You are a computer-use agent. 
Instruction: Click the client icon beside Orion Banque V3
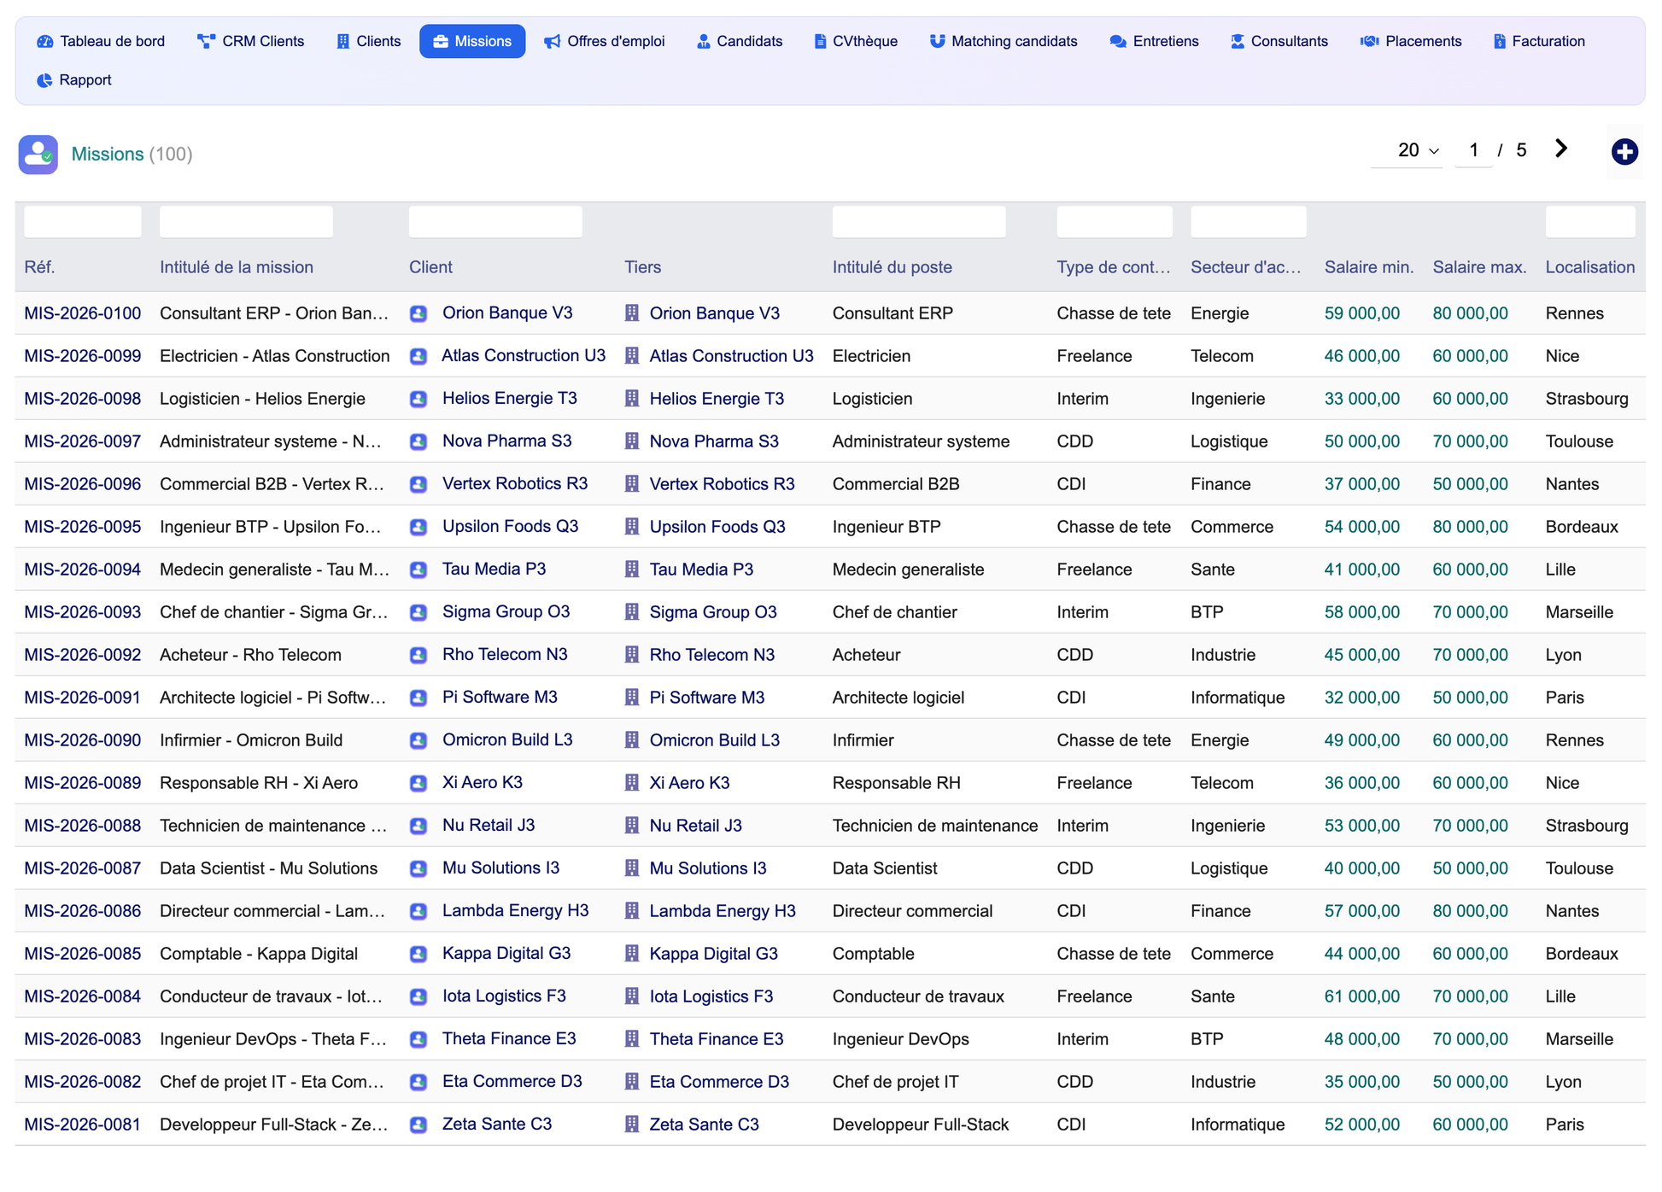(x=418, y=313)
